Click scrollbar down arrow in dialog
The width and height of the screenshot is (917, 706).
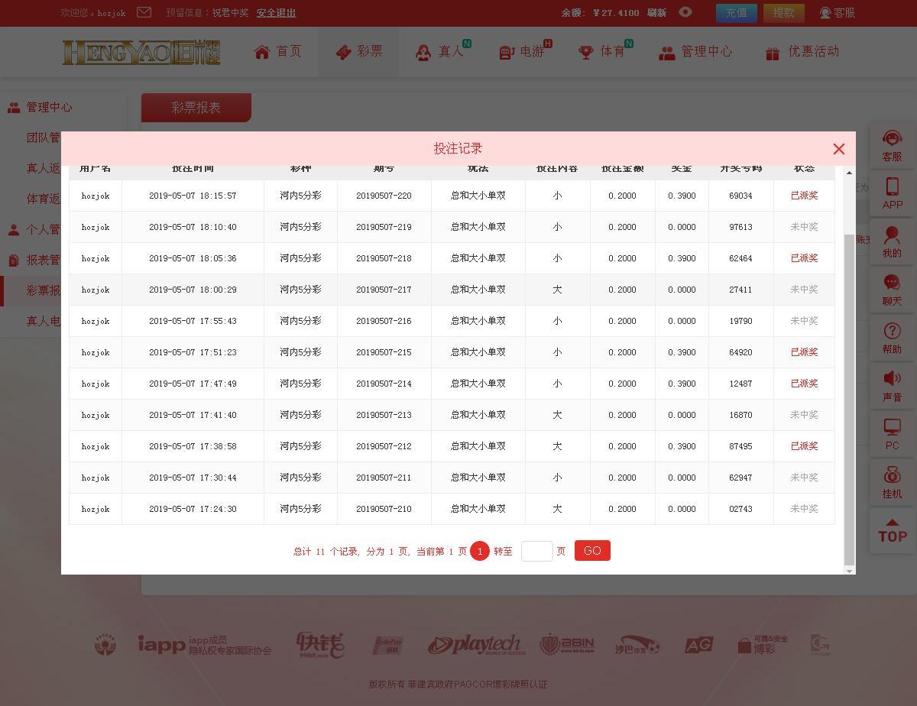pyautogui.click(x=849, y=571)
